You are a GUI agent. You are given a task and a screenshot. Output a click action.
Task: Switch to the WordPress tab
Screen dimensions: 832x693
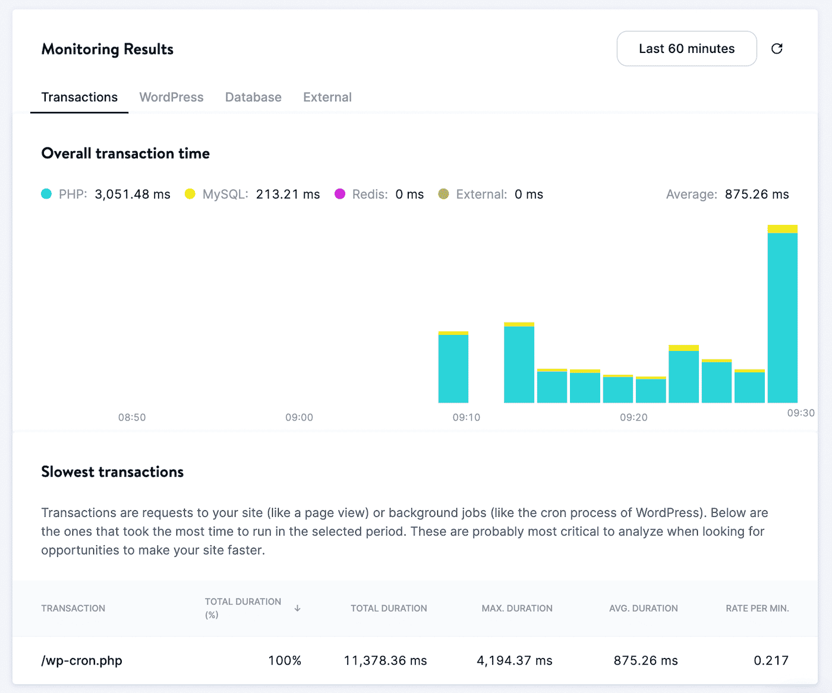point(171,97)
